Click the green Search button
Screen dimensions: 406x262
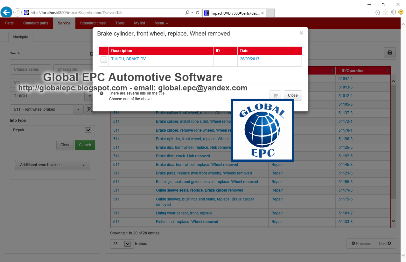click(x=85, y=145)
